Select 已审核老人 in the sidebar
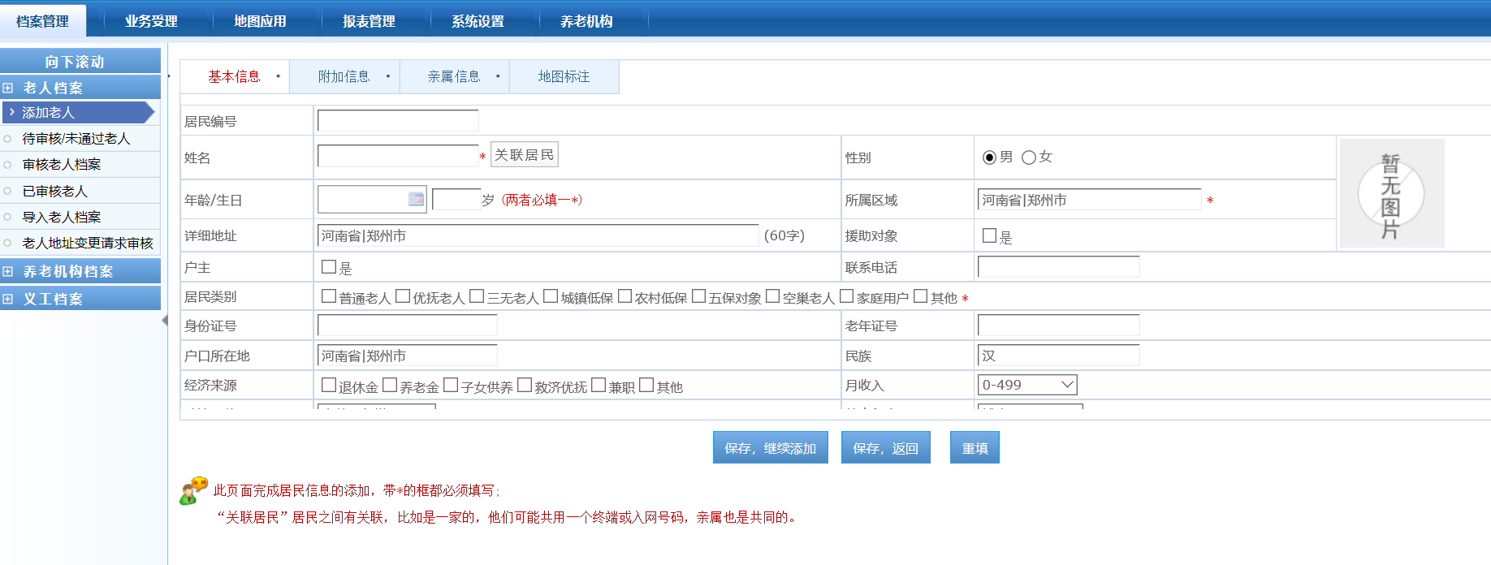The image size is (1491, 565). (54, 192)
